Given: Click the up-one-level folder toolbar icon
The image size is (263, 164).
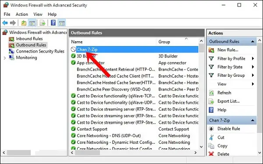Looking at the screenshot, I should click(x=24, y=23).
